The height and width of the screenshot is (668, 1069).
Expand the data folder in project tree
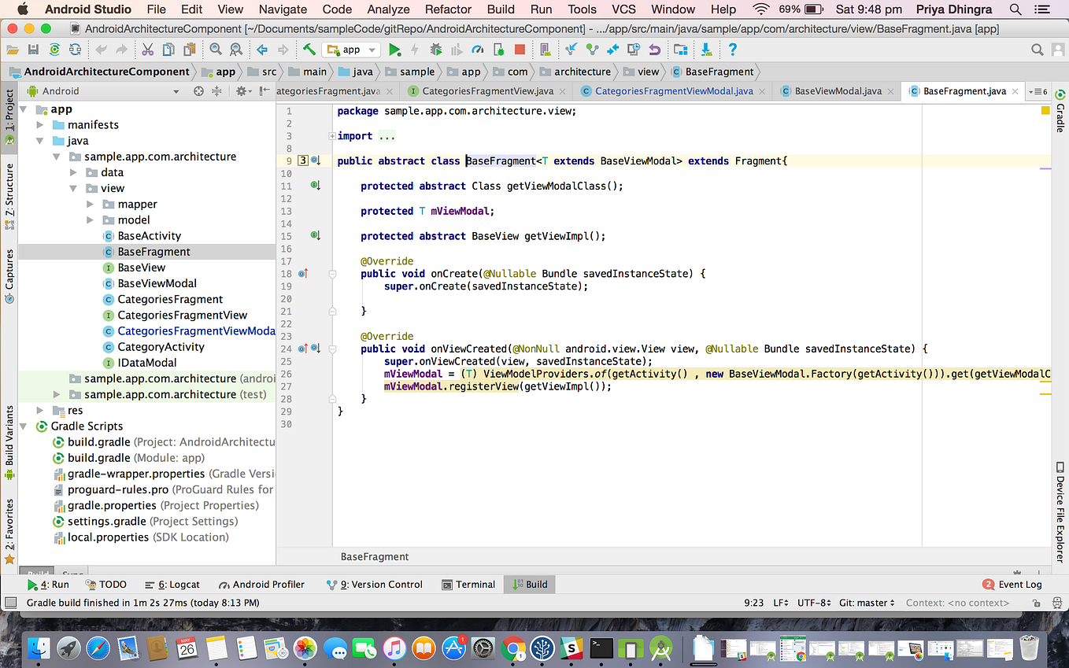tap(73, 172)
